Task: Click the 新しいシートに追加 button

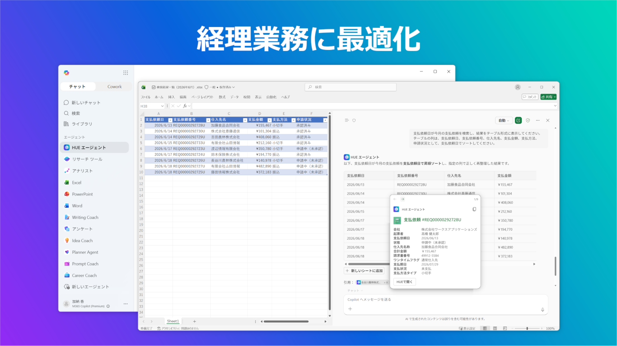Action: coord(364,271)
